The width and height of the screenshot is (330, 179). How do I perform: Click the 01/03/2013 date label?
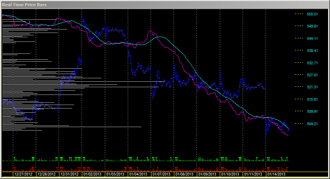click(x=115, y=174)
